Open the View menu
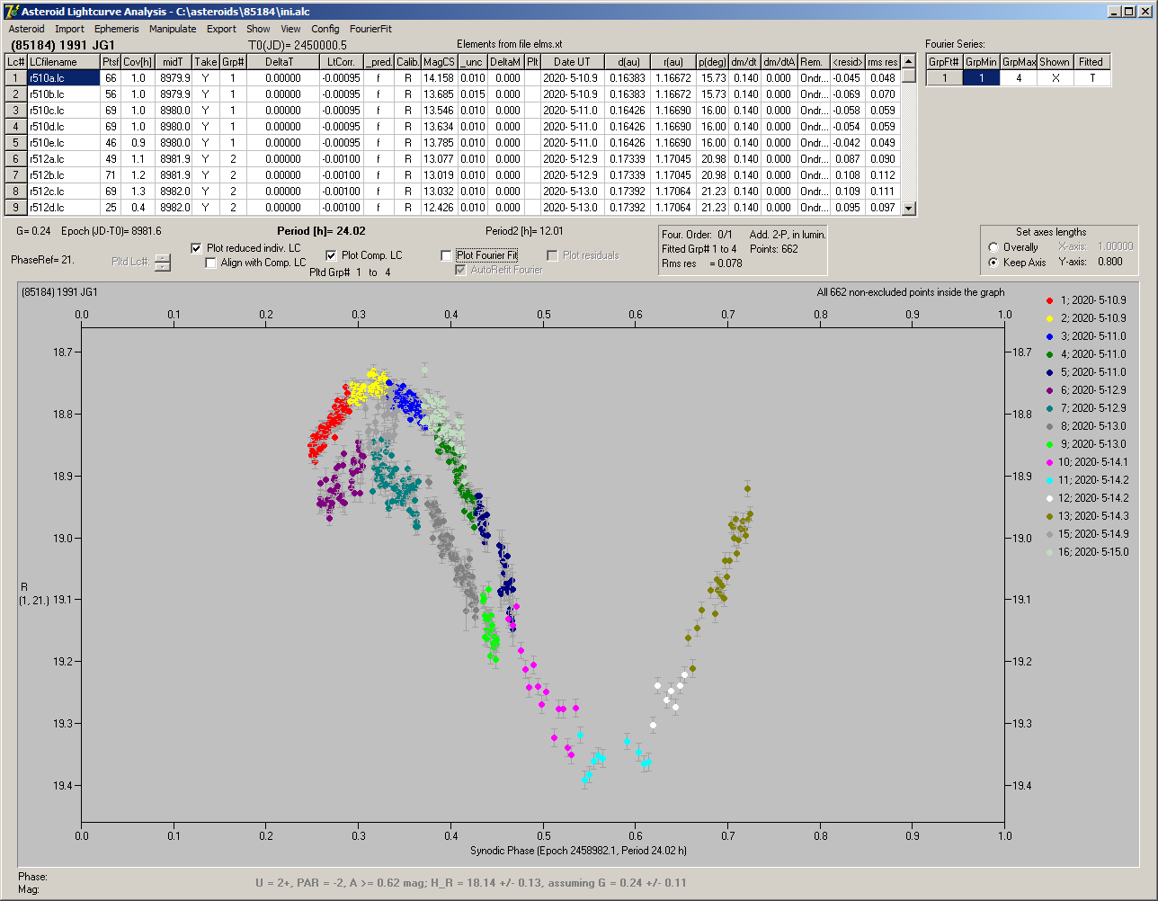The height and width of the screenshot is (901, 1158). (290, 29)
